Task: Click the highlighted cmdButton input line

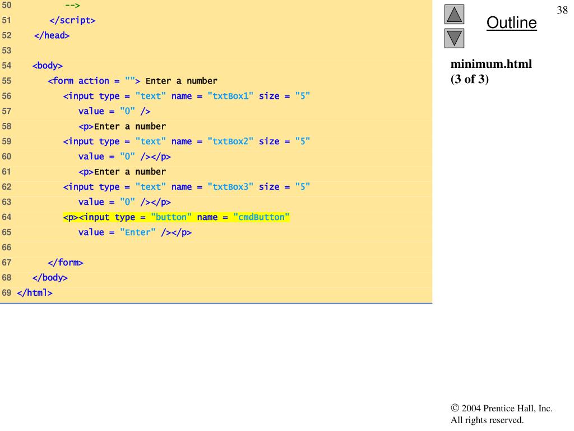Action: click(176, 217)
